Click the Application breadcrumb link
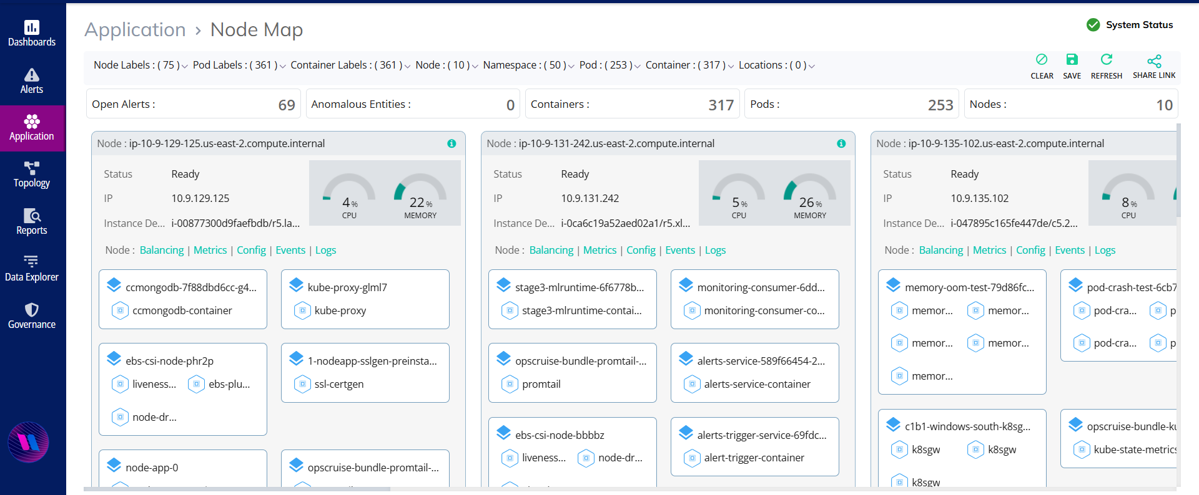 [x=135, y=29]
